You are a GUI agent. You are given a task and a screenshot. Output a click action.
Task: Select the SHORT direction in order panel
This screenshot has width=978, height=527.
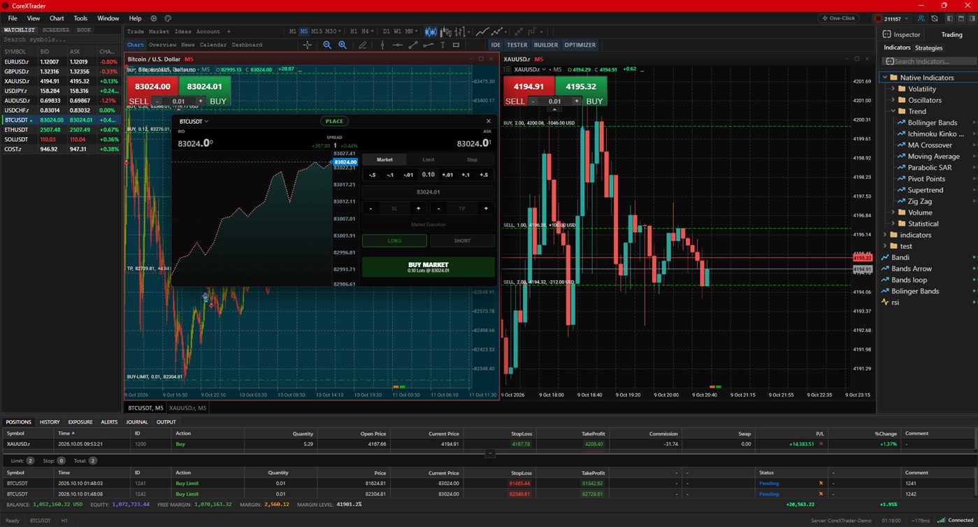pyautogui.click(x=462, y=240)
